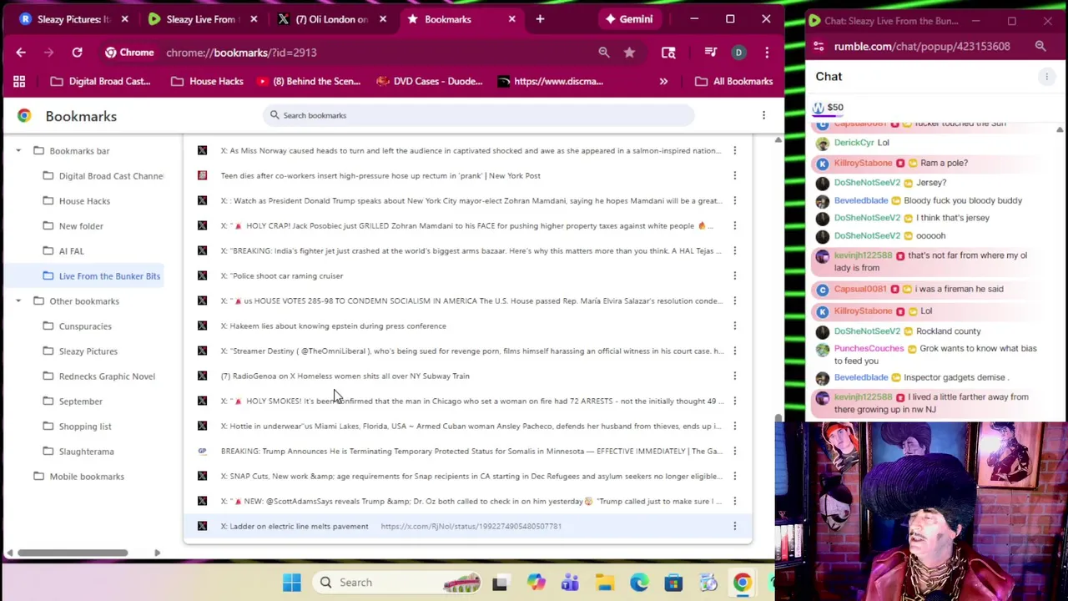Click PunchesCouches username in chat
This screenshot has width=1068, height=601.
tap(869, 348)
